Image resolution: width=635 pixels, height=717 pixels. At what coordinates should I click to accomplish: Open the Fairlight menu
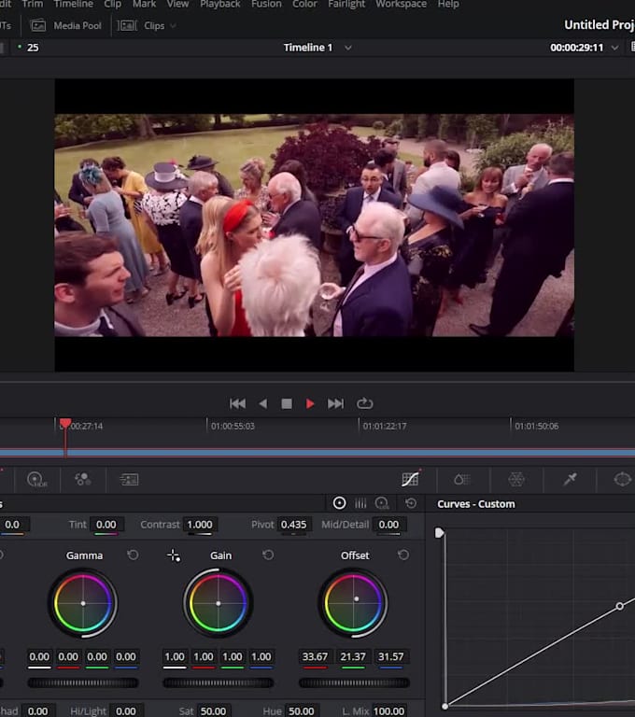point(346,4)
